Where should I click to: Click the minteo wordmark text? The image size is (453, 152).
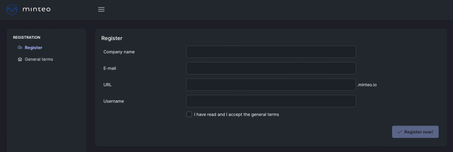pos(37,9)
